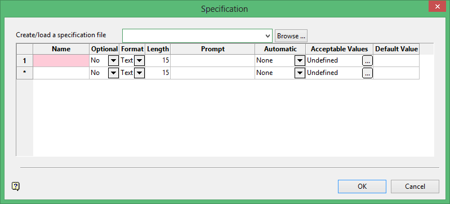
Task: Click the Cancel button
Action: coord(415,187)
